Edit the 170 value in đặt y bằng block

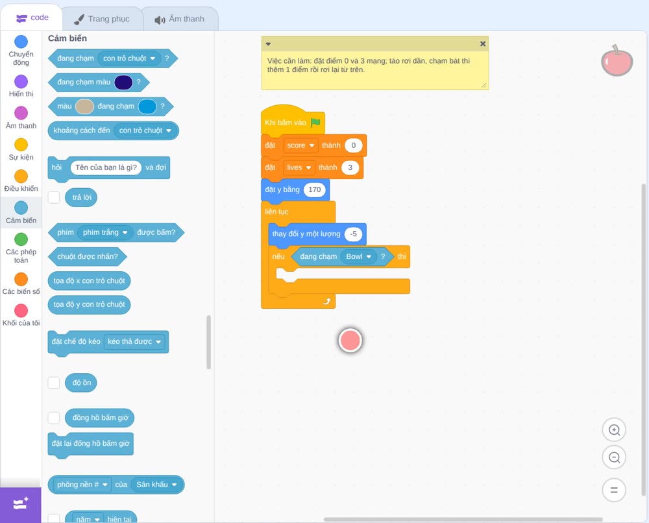tap(315, 189)
